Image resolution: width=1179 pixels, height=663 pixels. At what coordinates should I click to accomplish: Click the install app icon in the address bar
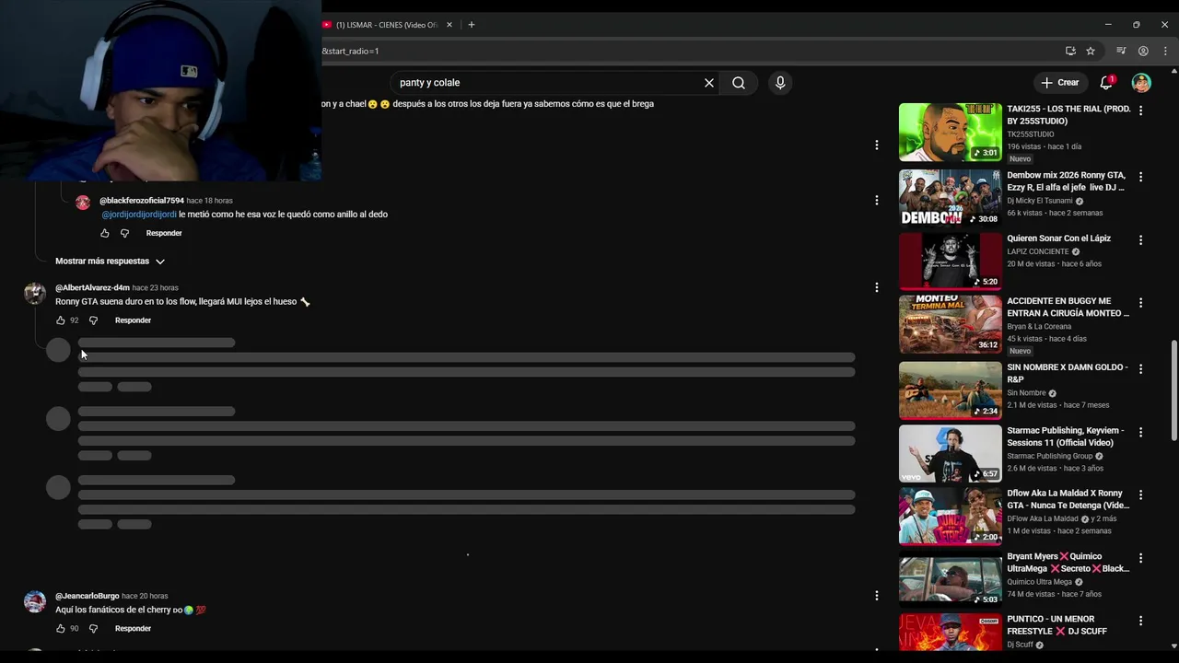coord(1070,51)
